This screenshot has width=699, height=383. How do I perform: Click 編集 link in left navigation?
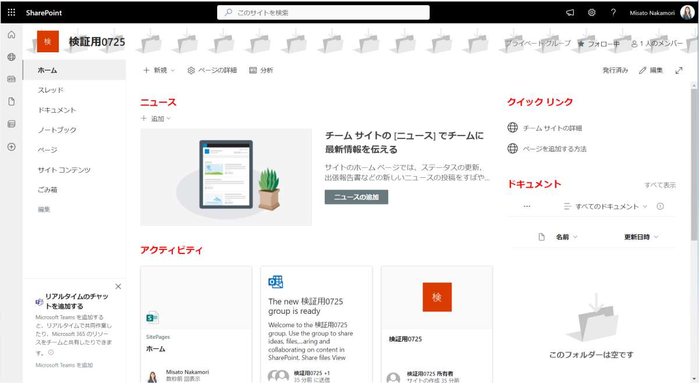click(x=44, y=209)
